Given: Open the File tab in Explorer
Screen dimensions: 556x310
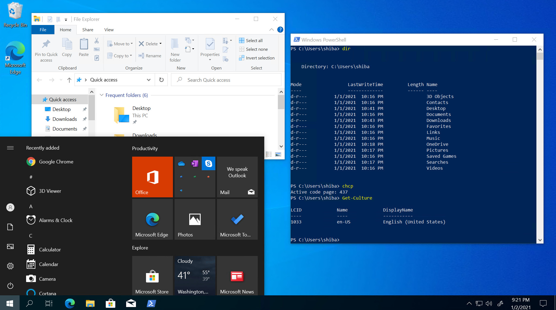Looking at the screenshot, I should (43, 30).
